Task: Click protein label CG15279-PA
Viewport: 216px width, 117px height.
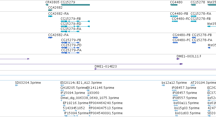Action: (x=71, y=50)
